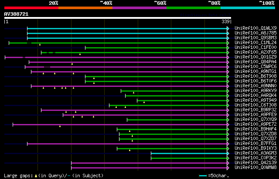Click the green alignment bar for A4RQK4

click(x=176, y=96)
